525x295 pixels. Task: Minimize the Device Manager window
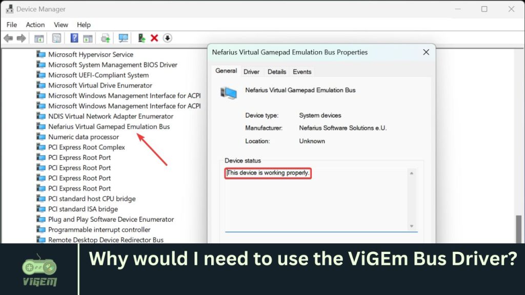point(458,9)
